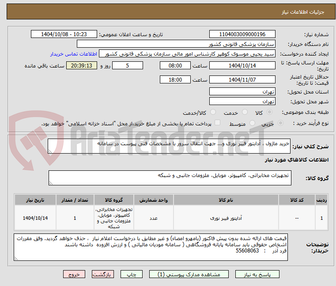Click resize handle of توضیحات خریدار textbox

pos(16,259)
